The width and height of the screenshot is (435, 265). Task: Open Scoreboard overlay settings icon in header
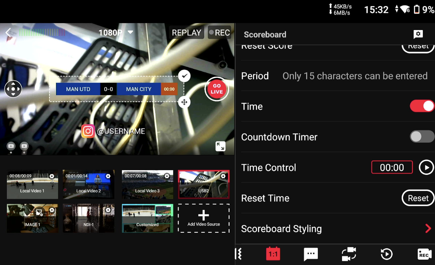(x=418, y=34)
